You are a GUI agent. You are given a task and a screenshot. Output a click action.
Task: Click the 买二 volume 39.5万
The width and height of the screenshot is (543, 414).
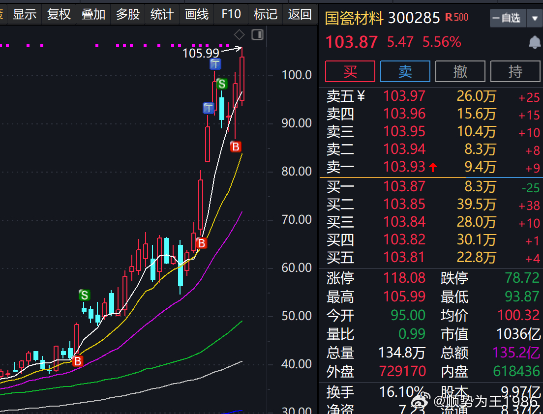point(477,204)
